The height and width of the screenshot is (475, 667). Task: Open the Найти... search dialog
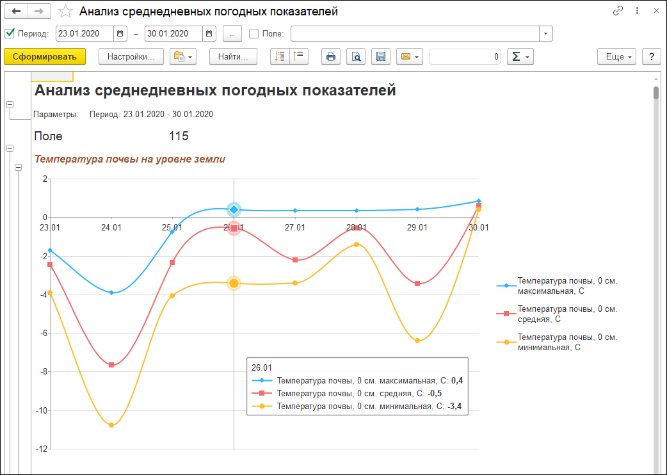(233, 56)
